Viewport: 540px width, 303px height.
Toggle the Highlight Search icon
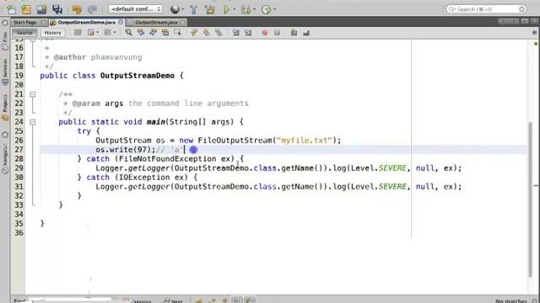pos(165,33)
